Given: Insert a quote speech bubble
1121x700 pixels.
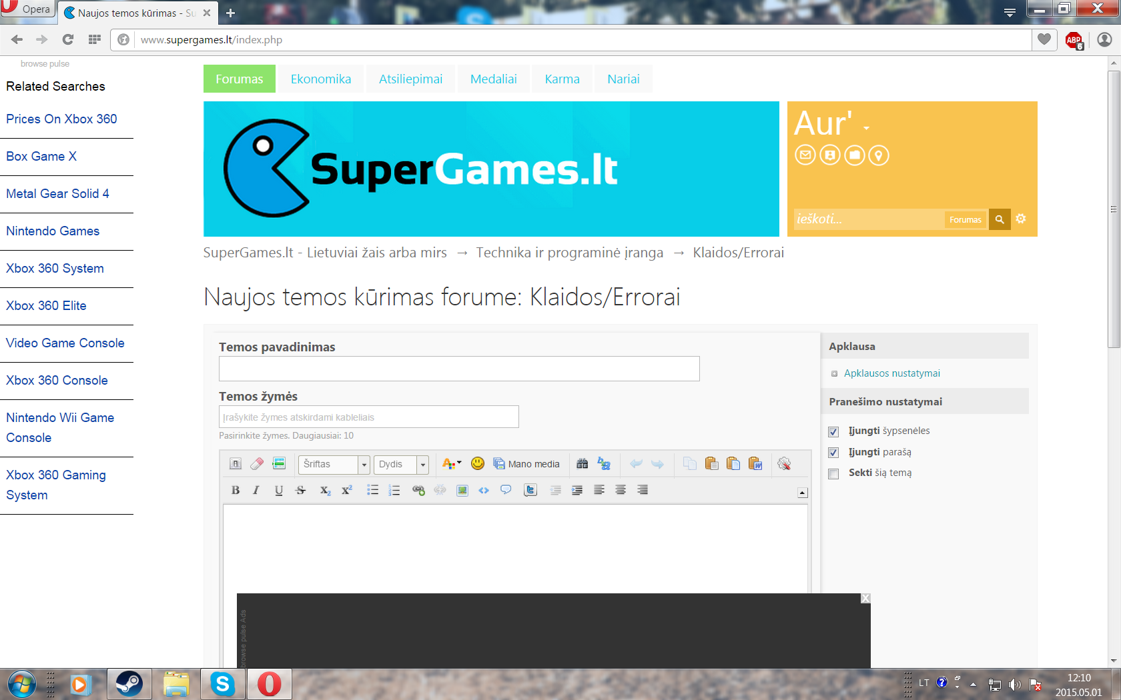Looking at the screenshot, I should pyautogui.click(x=506, y=490).
